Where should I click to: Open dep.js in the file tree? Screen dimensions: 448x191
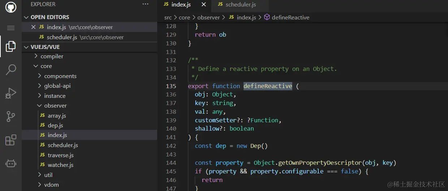pyautogui.click(x=89, y=126)
